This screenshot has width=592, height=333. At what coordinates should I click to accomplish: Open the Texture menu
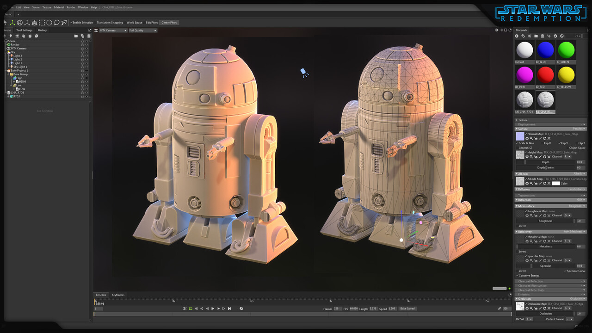coord(47,7)
